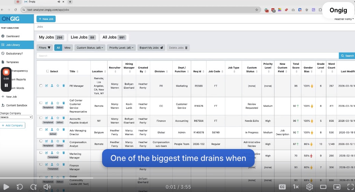Check the Select all header checkbox
The height and width of the screenshot is (192, 355).
pos(48,71)
